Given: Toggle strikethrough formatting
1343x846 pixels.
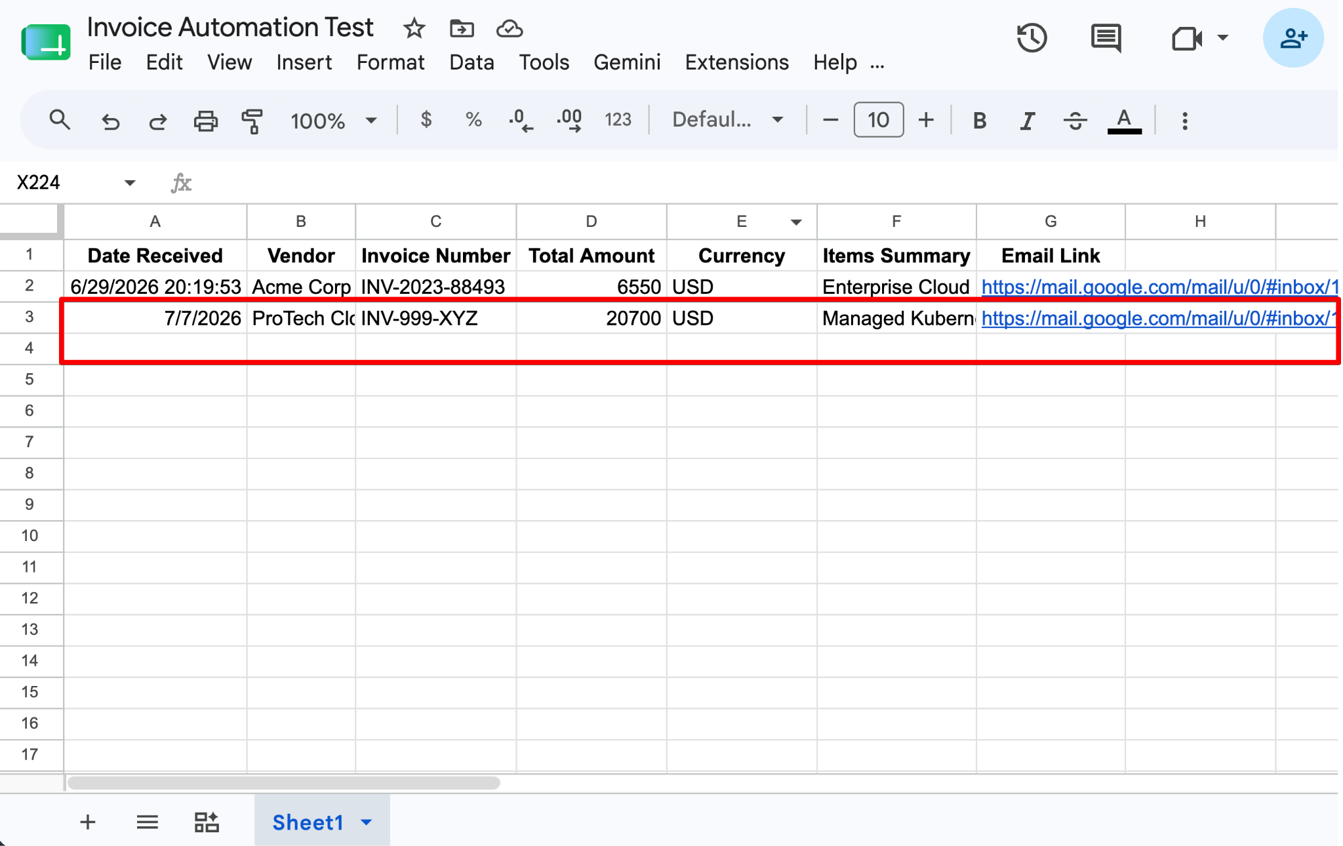Looking at the screenshot, I should pos(1075,121).
